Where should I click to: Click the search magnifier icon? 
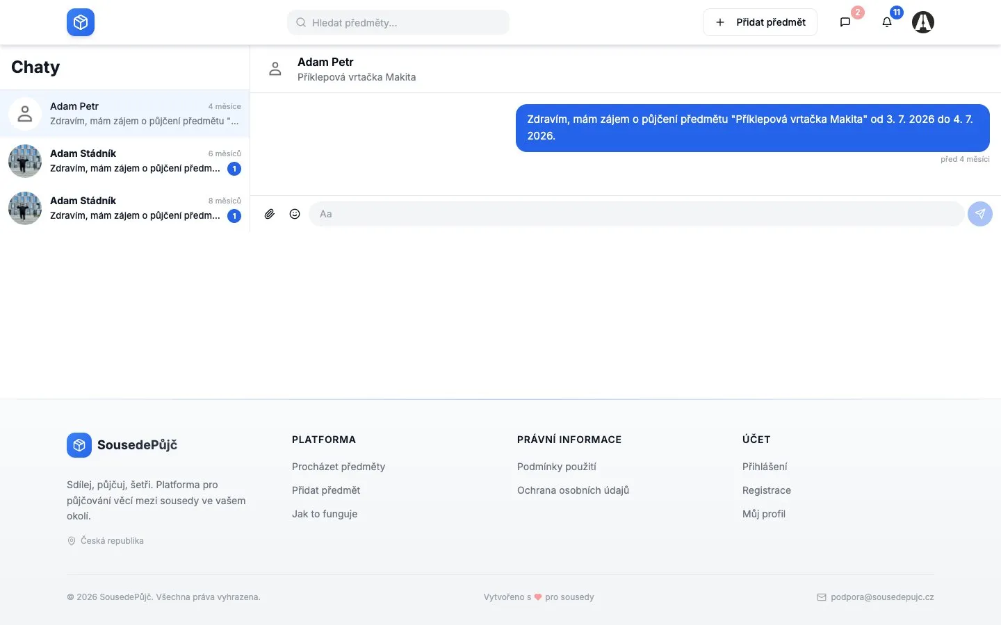pos(301,22)
